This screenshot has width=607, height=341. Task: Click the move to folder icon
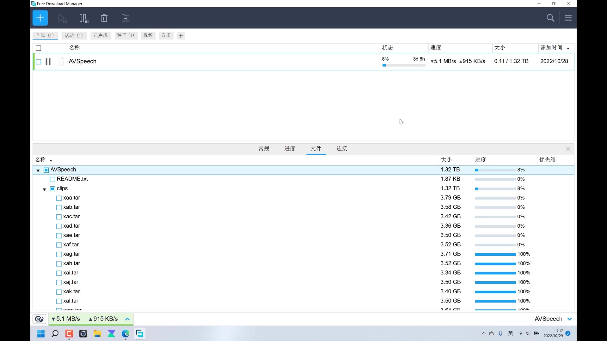pyautogui.click(x=126, y=18)
